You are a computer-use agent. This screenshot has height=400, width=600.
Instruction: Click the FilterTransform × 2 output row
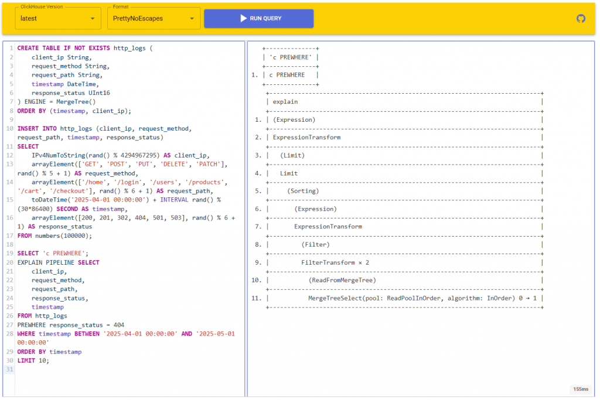point(335,262)
